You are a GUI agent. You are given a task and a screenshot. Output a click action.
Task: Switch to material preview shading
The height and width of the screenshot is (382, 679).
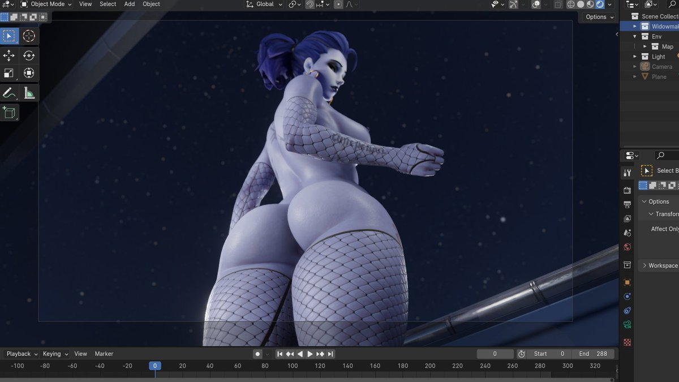pos(590,4)
